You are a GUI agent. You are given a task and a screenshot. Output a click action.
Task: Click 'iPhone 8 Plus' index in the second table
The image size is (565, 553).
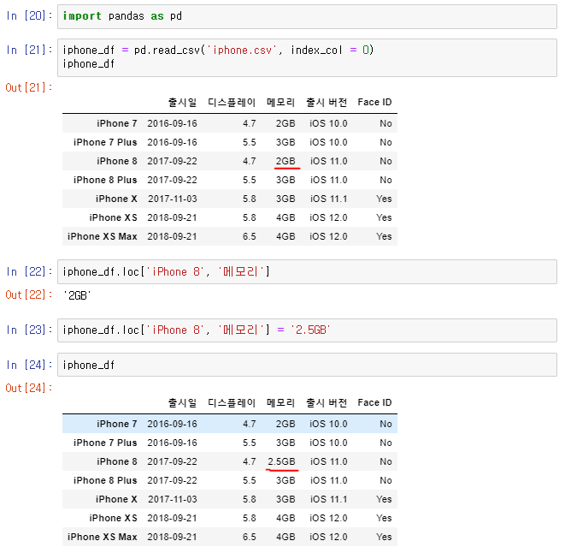click(x=105, y=480)
